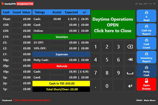
Task: Open the Main Menu
Action: [150, 100]
